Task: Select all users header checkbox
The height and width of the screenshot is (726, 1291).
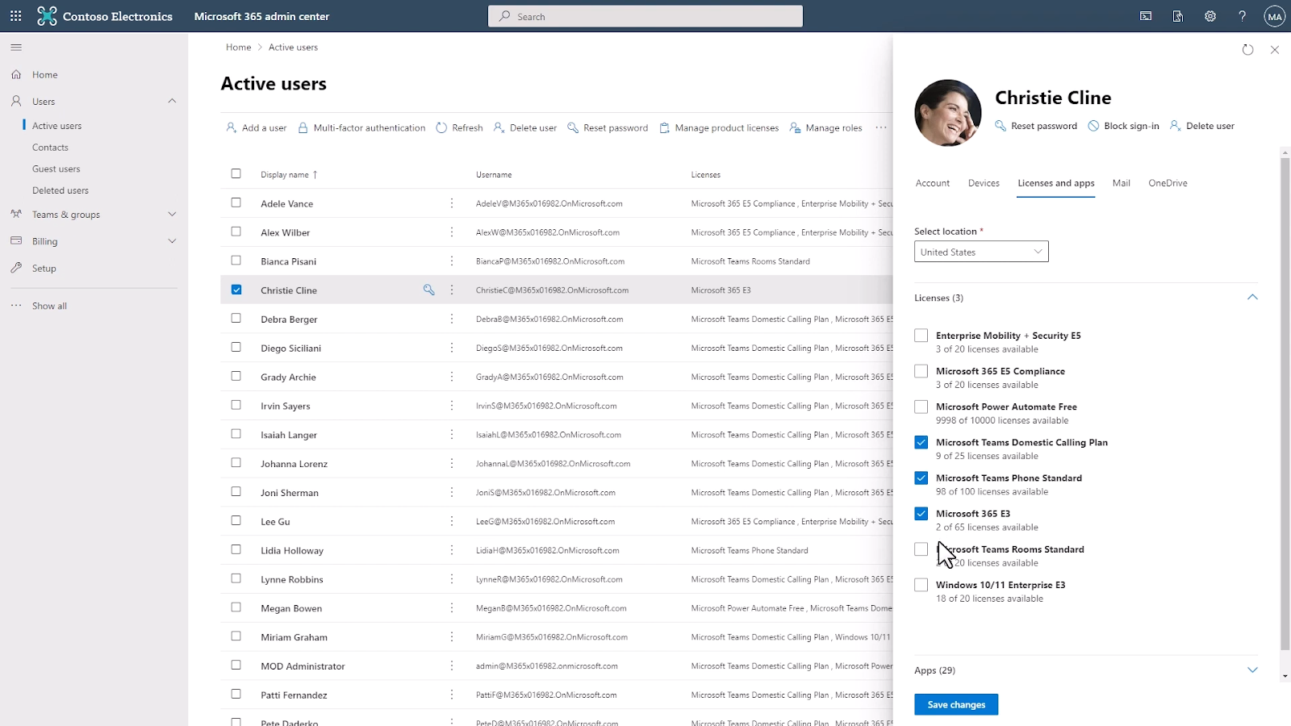Action: point(236,173)
